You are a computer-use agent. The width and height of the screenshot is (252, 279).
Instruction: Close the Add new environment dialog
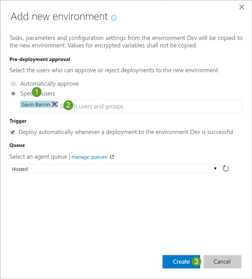tap(241, 7)
